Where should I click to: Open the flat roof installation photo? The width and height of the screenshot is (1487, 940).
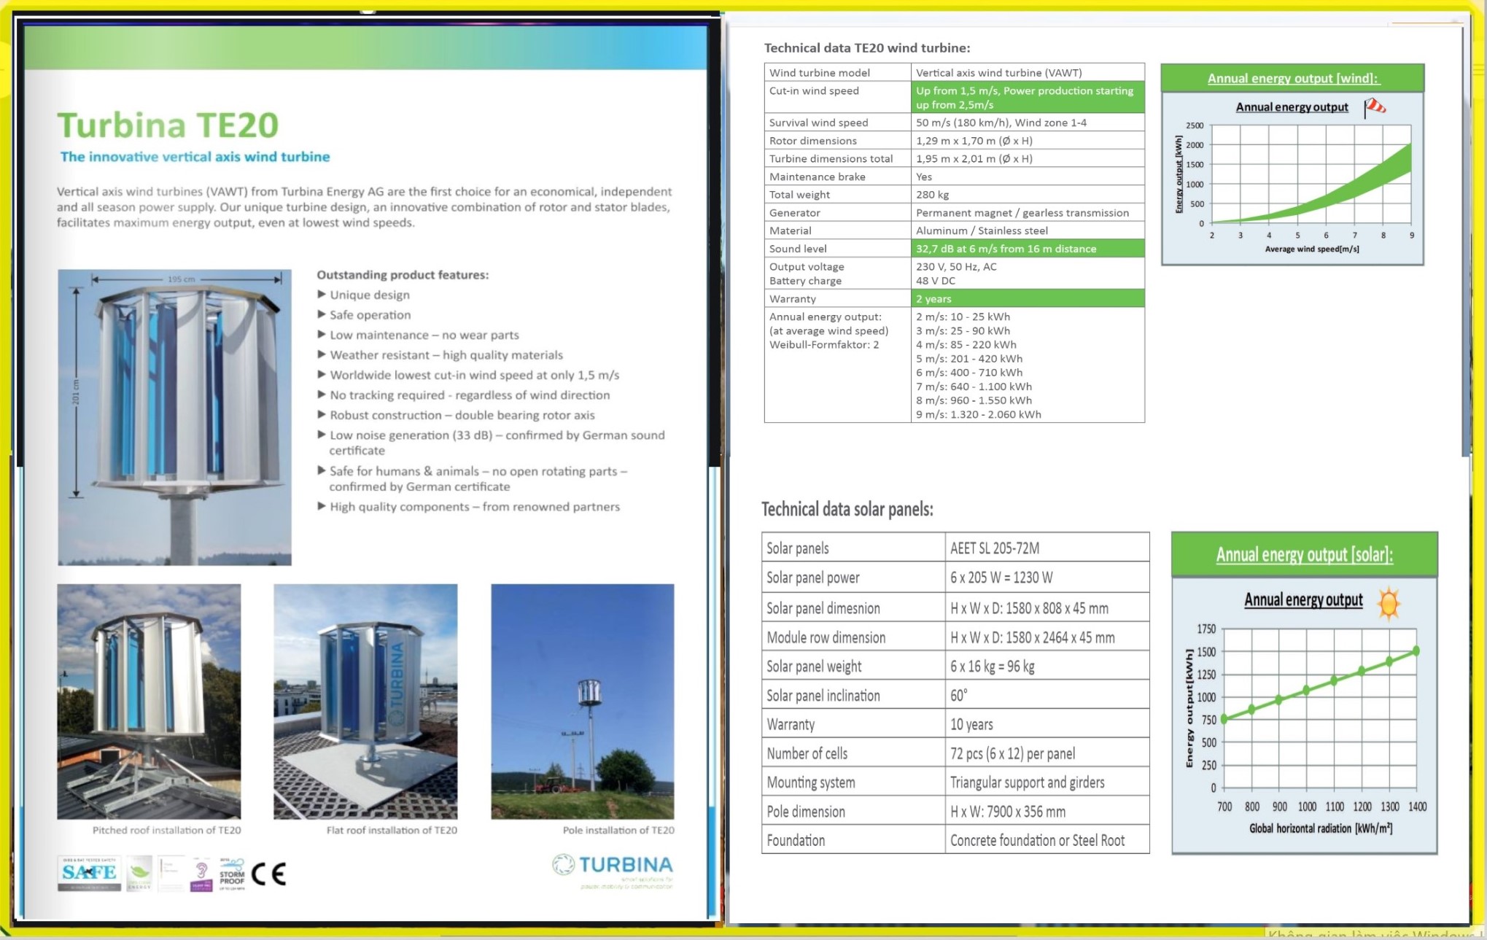[365, 702]
